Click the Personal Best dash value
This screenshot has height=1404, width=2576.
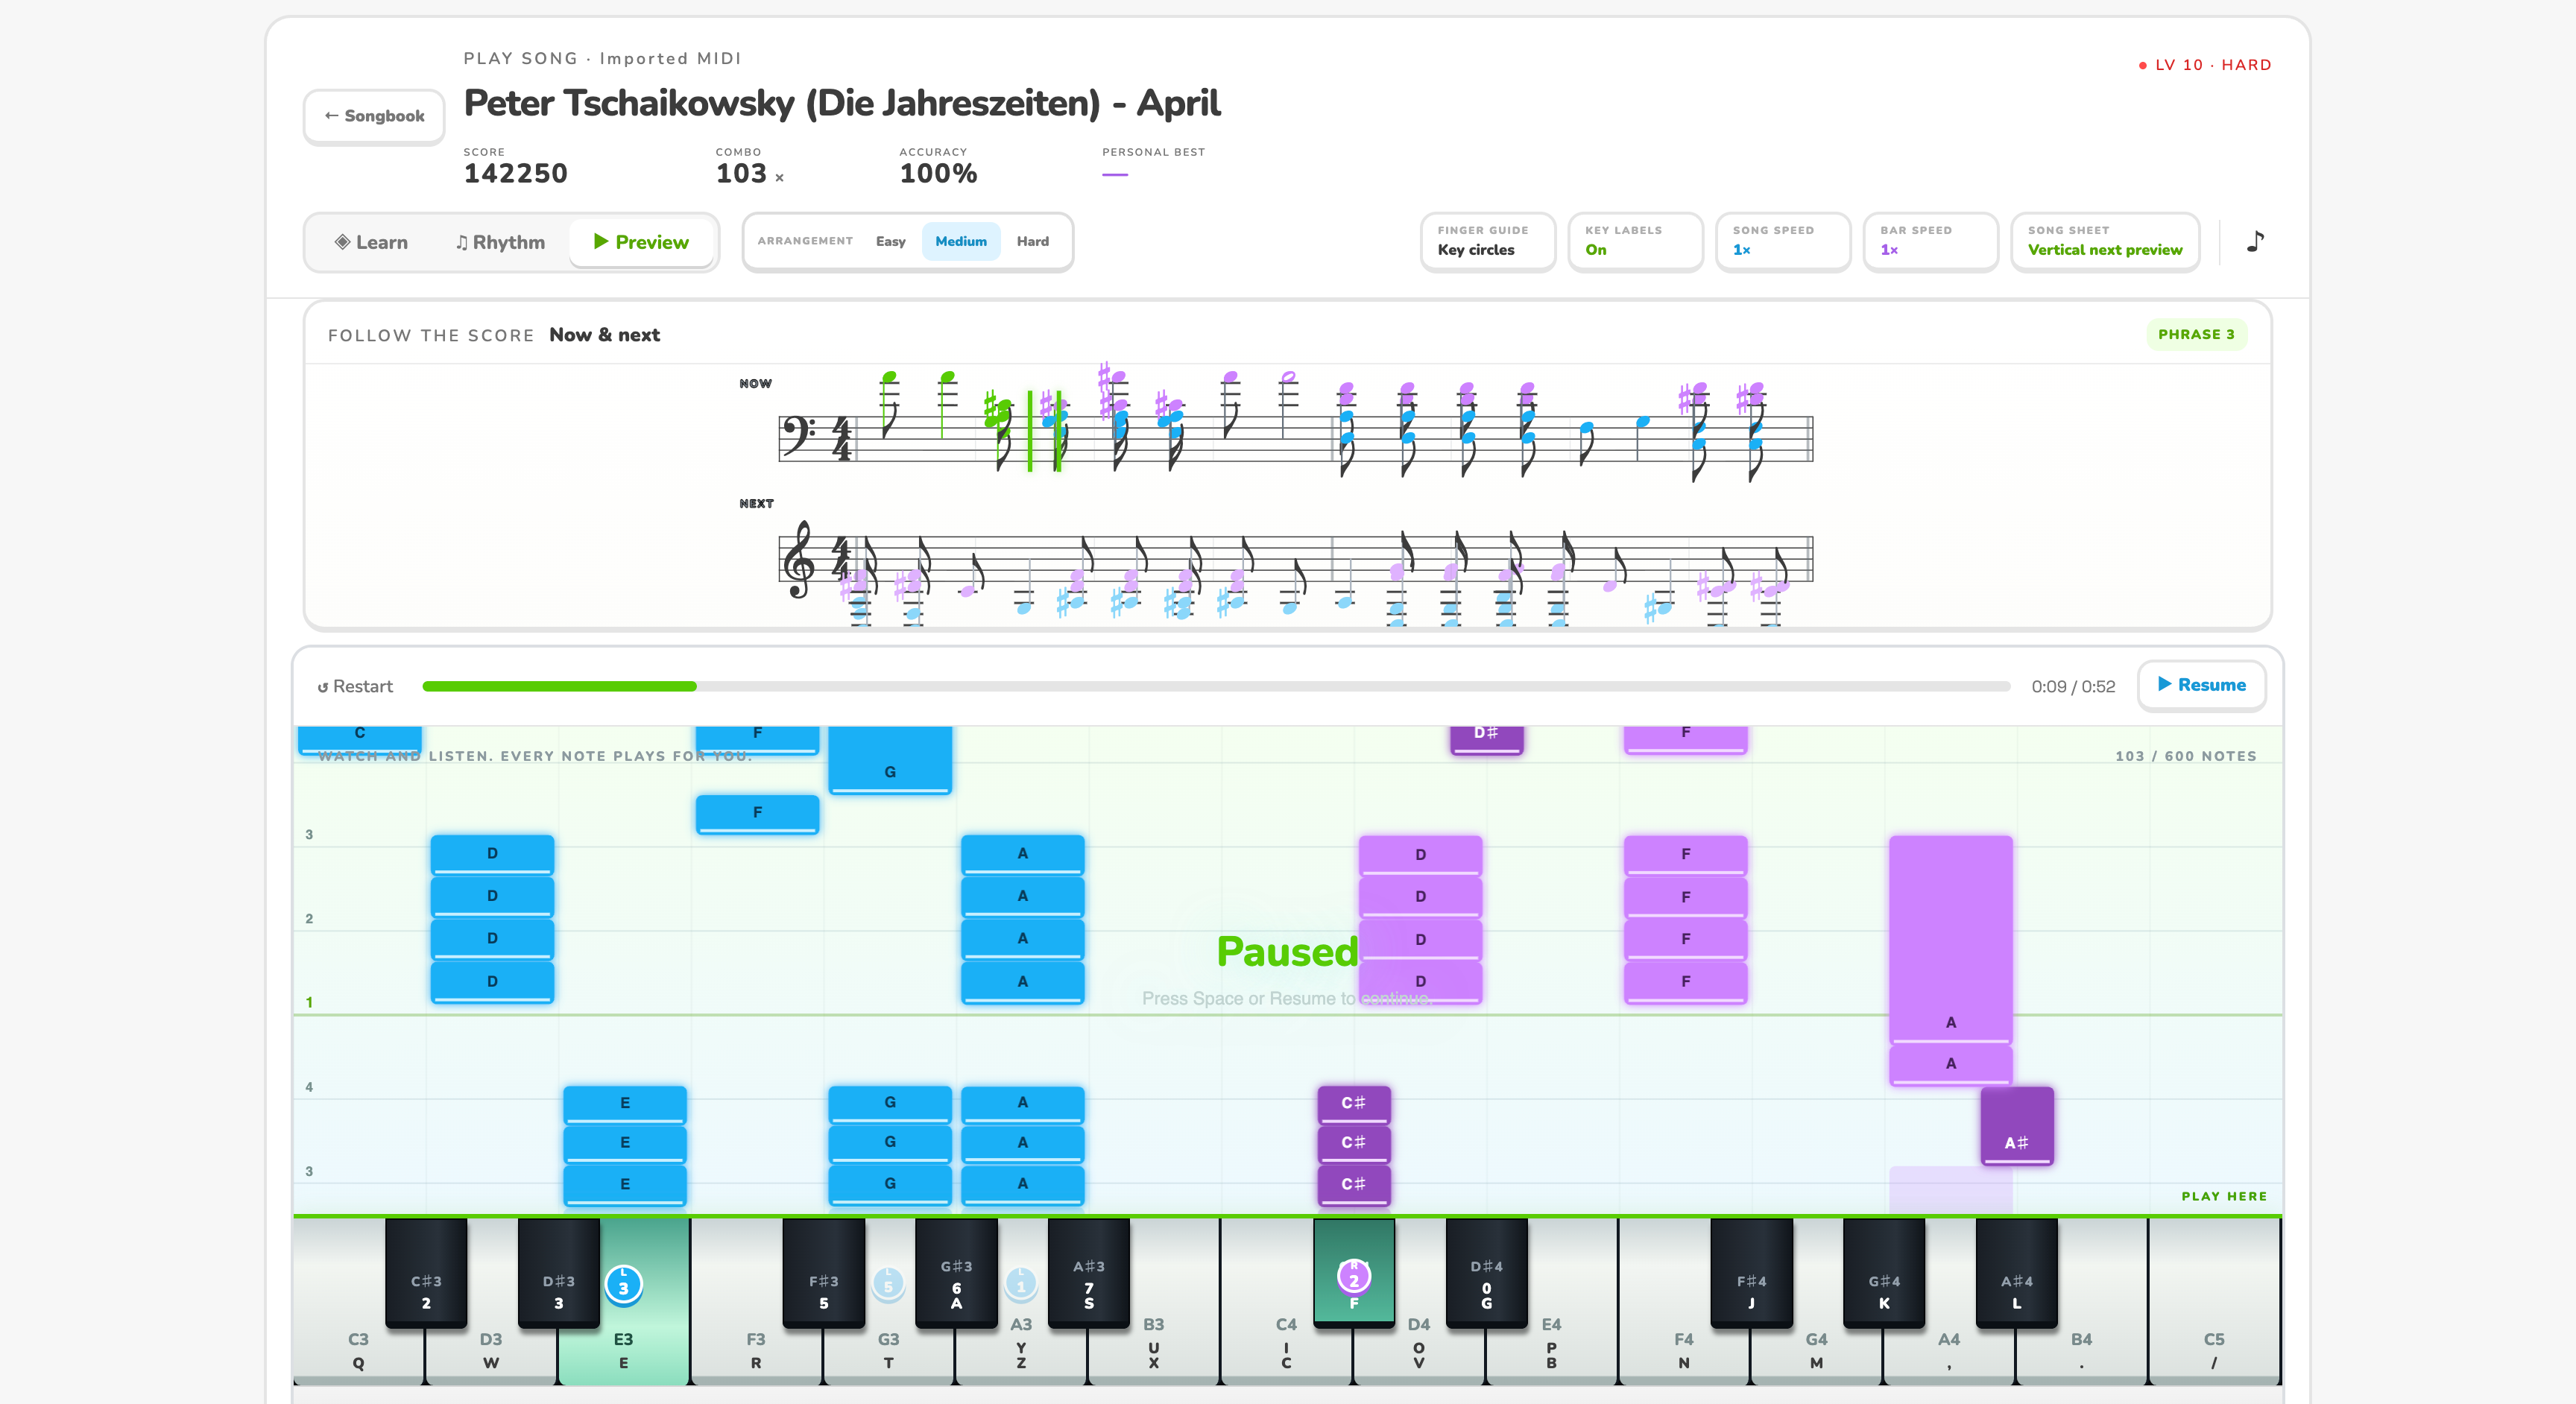pos(1114,175)
